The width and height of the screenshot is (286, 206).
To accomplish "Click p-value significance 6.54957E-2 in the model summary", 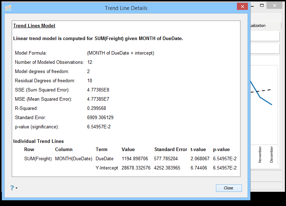I will point(99,127).
